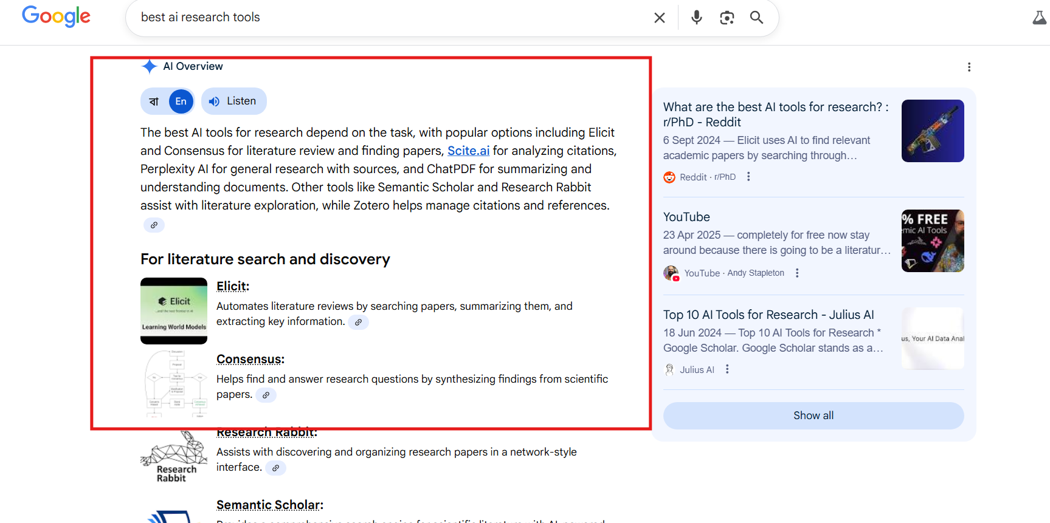Open the Scite.ai link
1050x523 pixels.
pyautogui.click(x=468, y=151)
